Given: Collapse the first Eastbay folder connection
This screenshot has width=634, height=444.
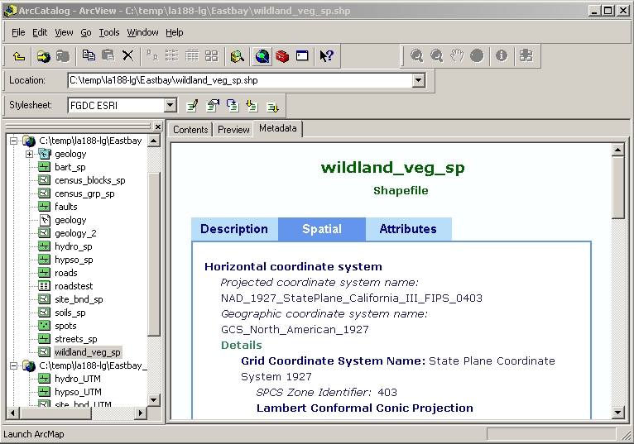Looking at the screenshot, I should click(x=13, y=141).
